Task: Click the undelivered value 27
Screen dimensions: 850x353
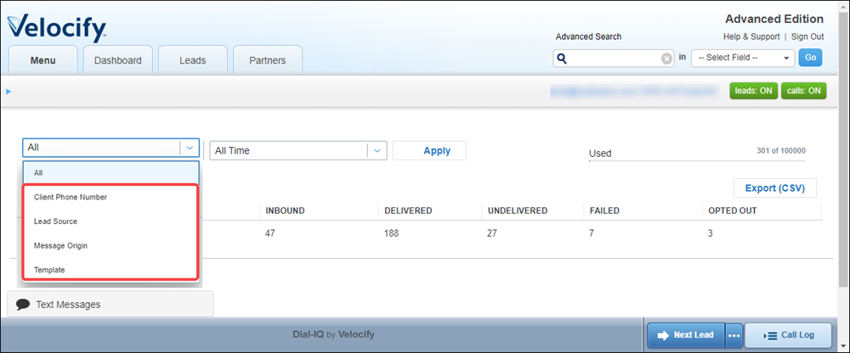Action: (493, 234)
